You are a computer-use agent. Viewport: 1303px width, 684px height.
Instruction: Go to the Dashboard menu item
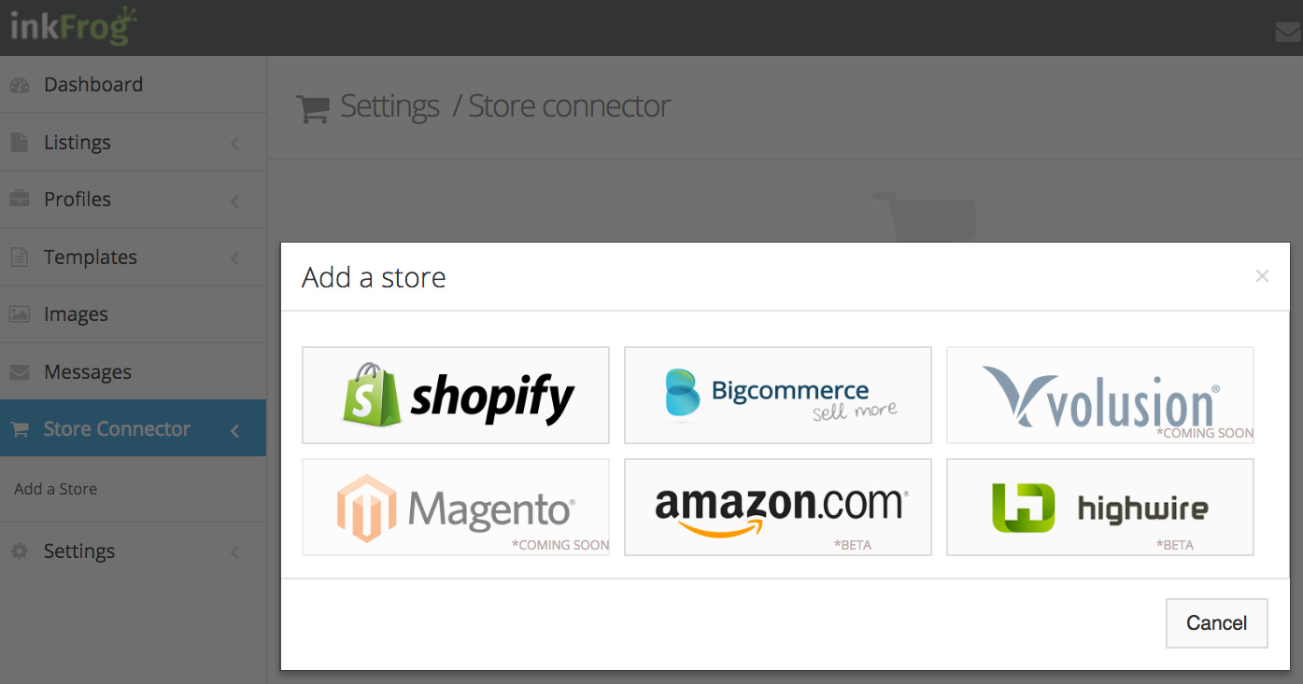[x=93, y=85]
